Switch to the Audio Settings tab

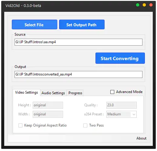(53, 93)
